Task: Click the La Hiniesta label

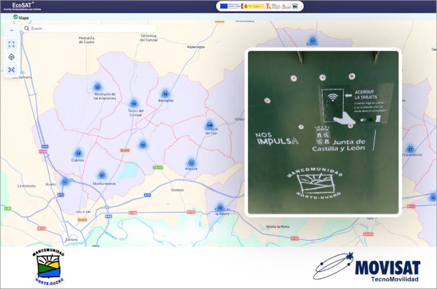Action: coord(26,186)
